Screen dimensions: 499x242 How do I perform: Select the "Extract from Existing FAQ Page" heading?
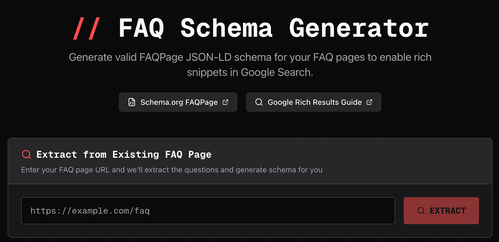click(x=124, y=154)
